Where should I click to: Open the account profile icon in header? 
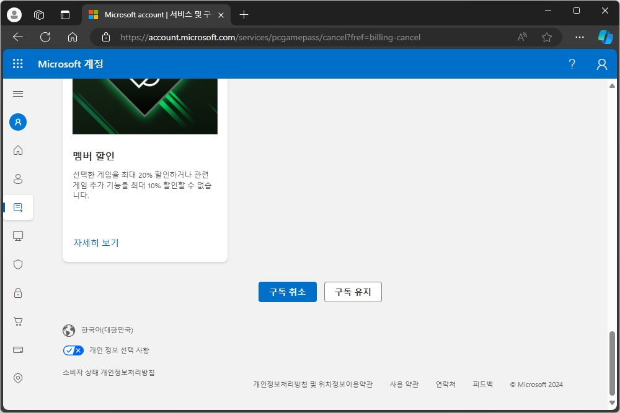click(x=602, y=64)
